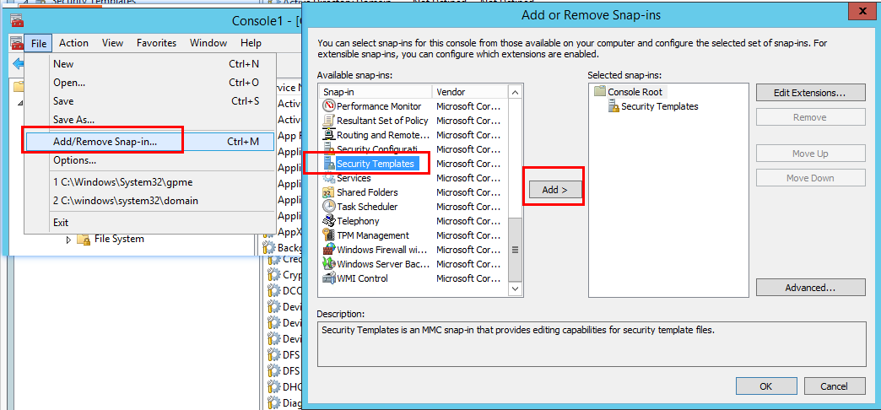881x410 pixels.
Task: Confirm the dialog with OK
Action: coord(765,386)
